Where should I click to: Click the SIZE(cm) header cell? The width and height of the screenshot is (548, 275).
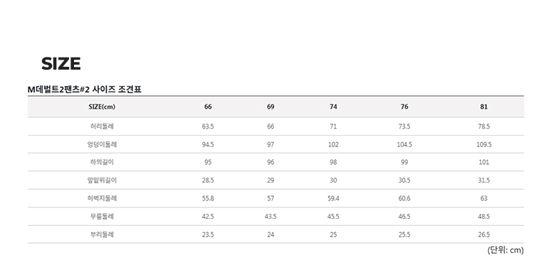coord(102,107)
